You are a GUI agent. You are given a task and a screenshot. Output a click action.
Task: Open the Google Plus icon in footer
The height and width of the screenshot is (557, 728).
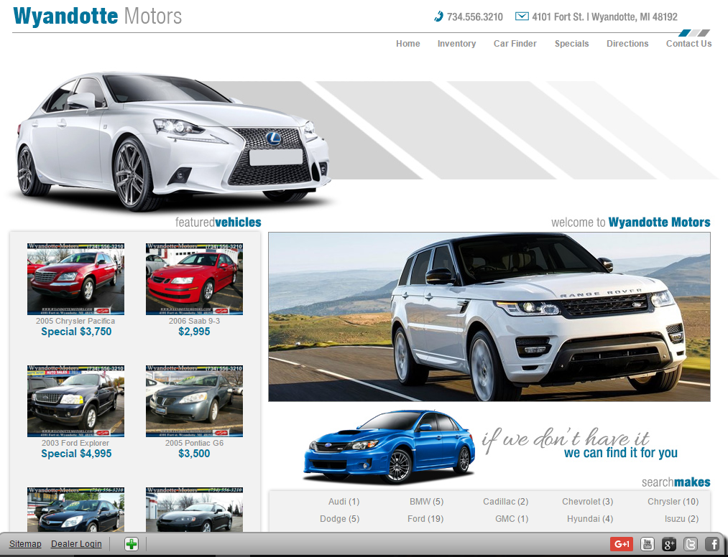pyautogui.click(x=669, y=544)
